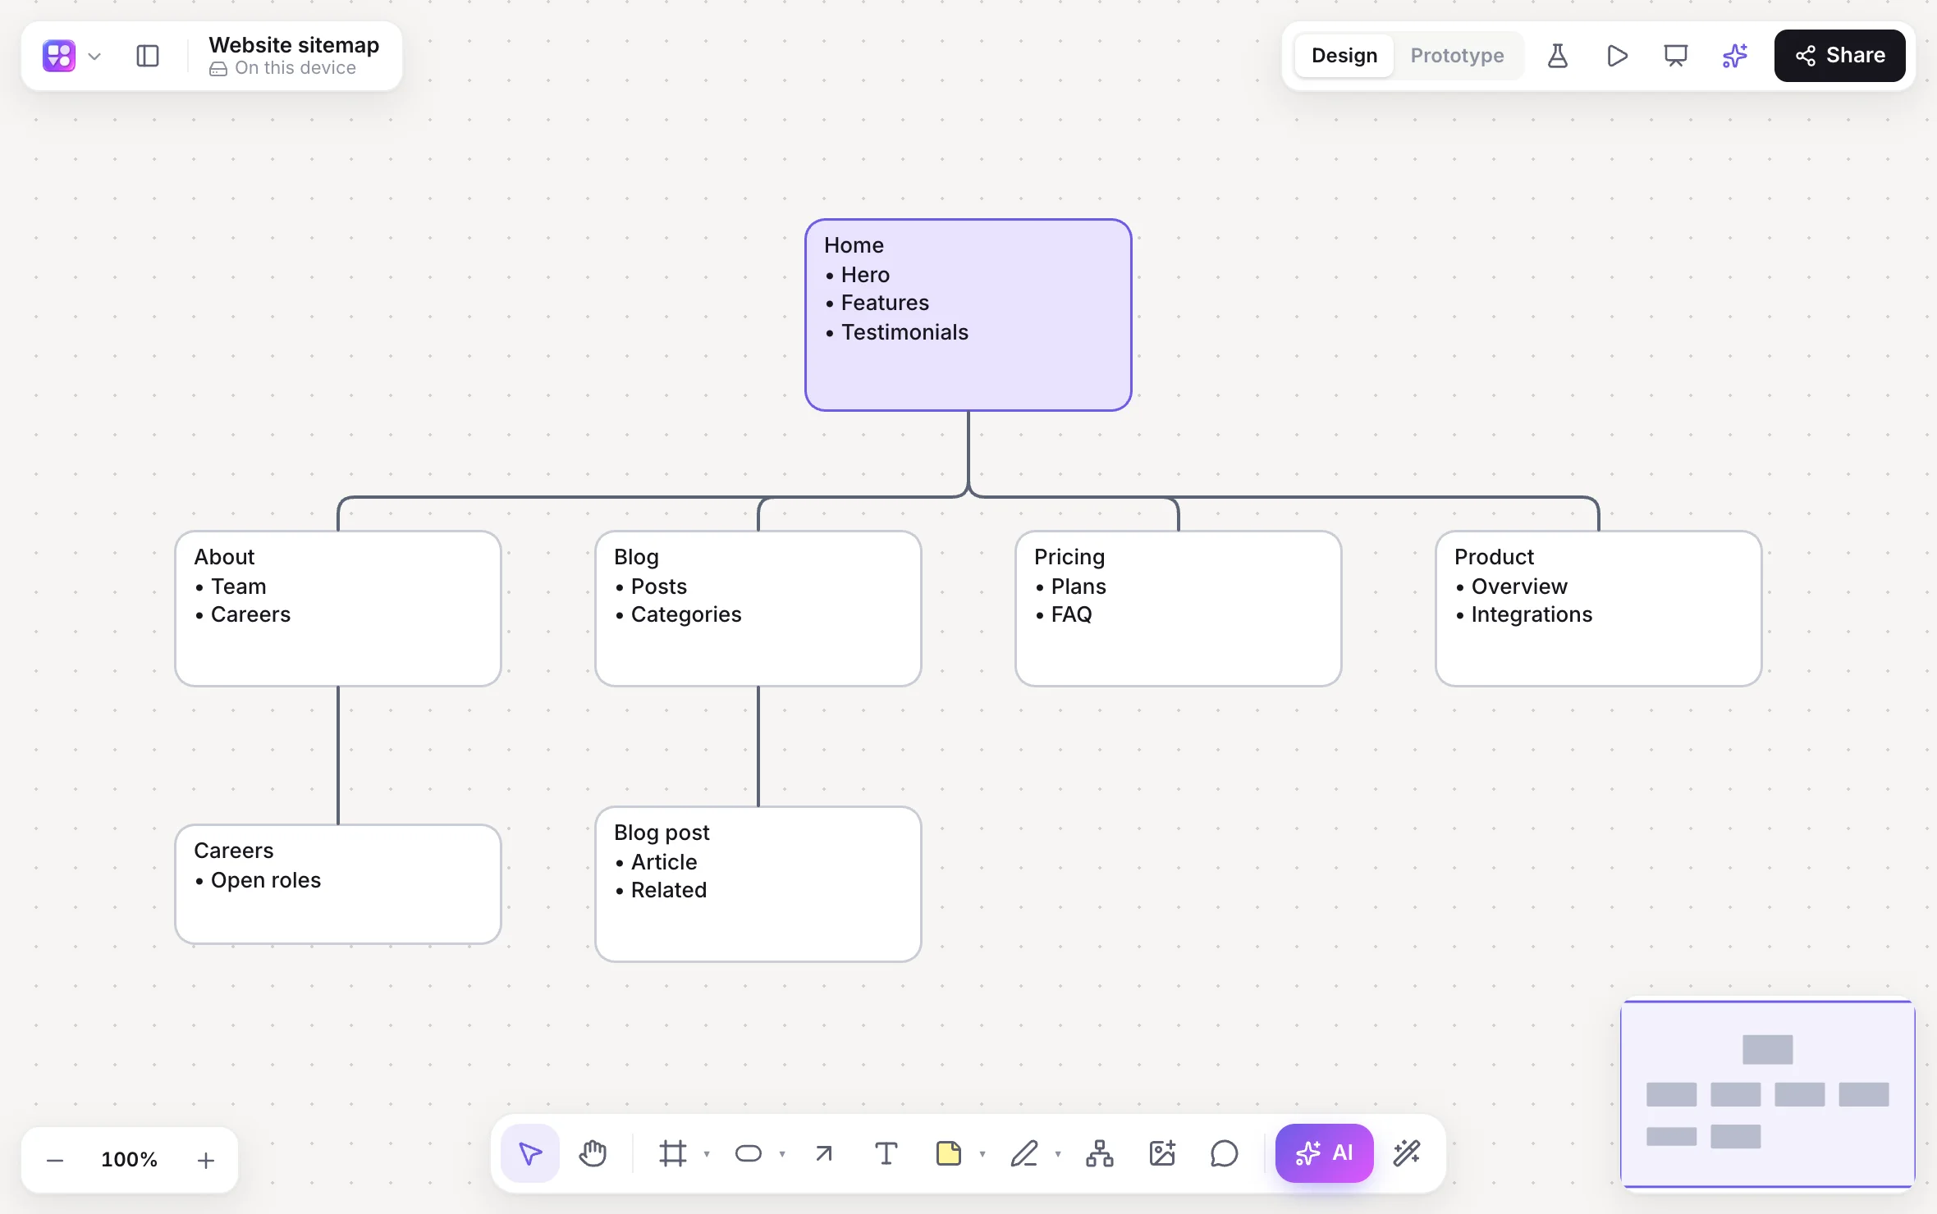
Task: Open the flask experiments icon
Action: 1558,56
